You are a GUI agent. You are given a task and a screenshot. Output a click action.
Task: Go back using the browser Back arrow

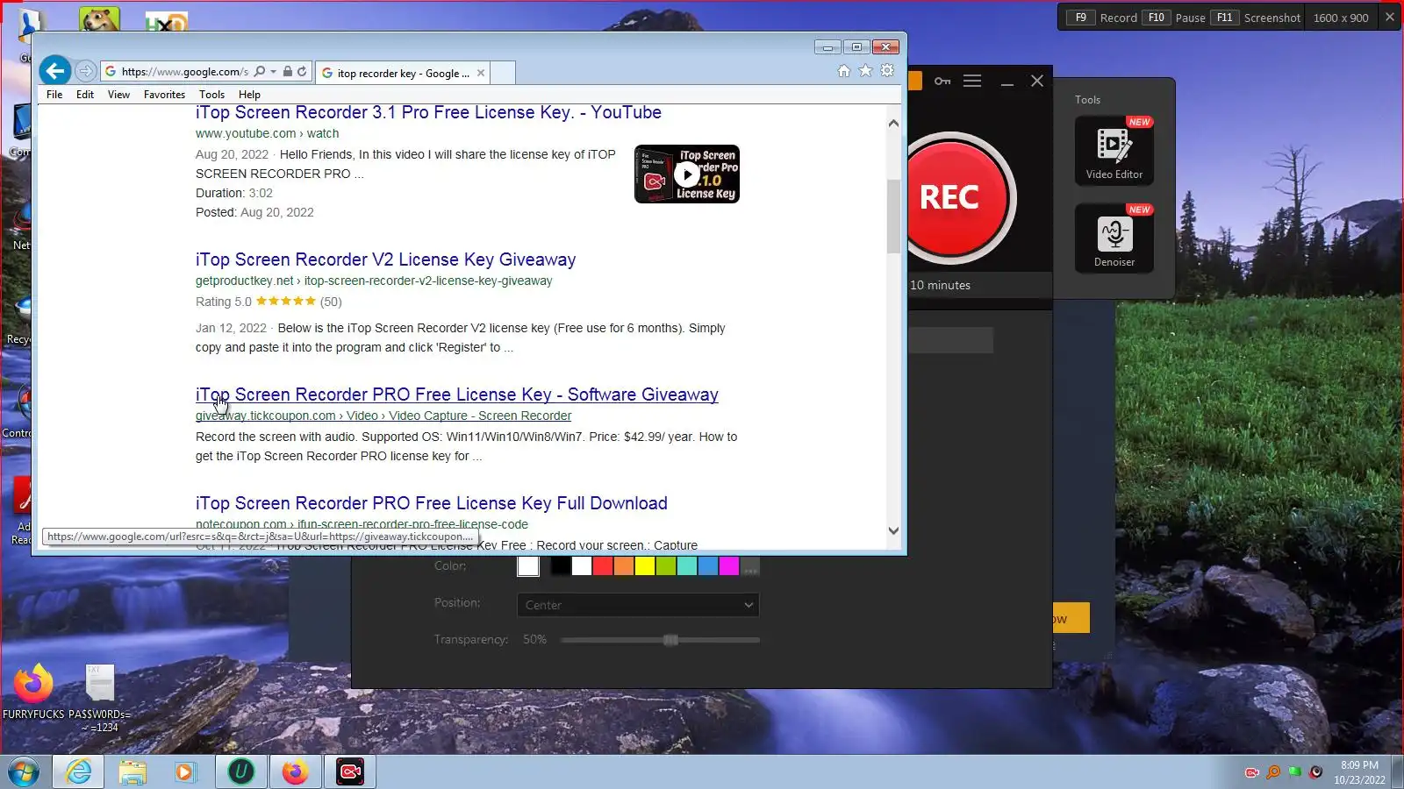click(54, 71)
